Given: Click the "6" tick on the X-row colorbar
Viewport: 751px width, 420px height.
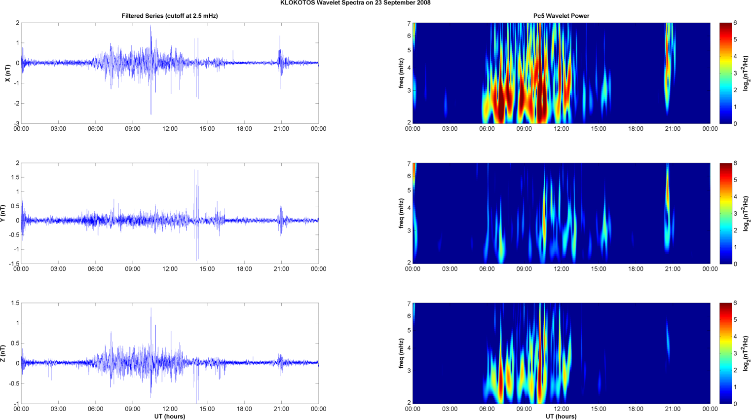Looking at the screenshot, I should (x=735, y=23).
